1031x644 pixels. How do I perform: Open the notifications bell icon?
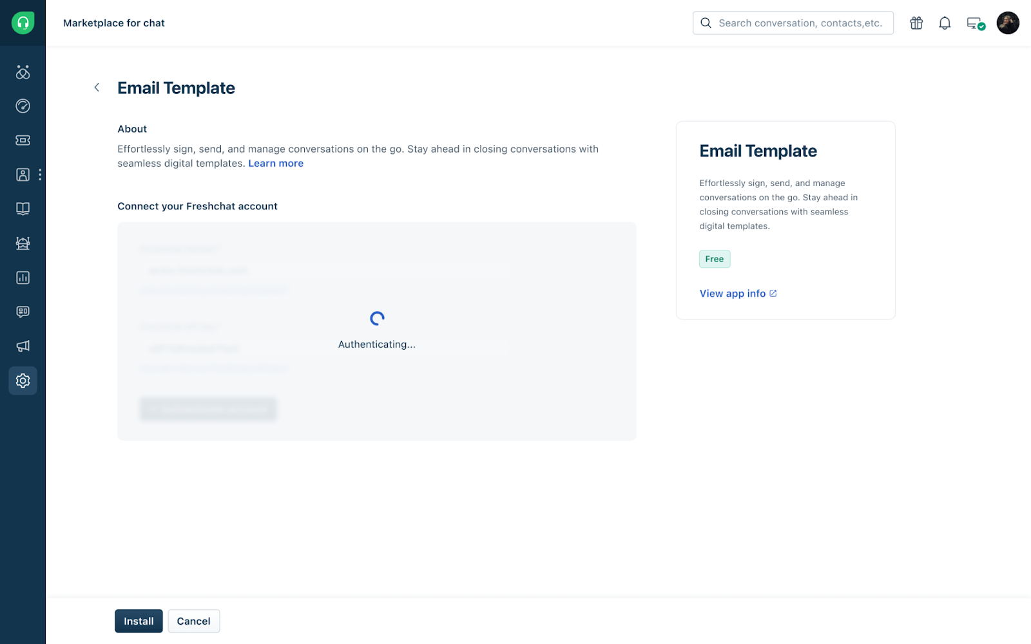tap(945, 23)
